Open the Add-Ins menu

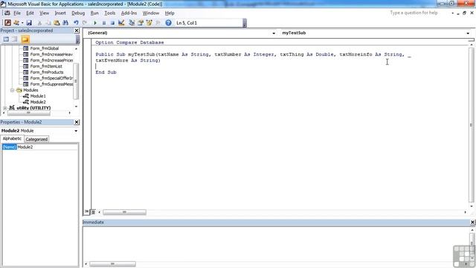[129, 13]
